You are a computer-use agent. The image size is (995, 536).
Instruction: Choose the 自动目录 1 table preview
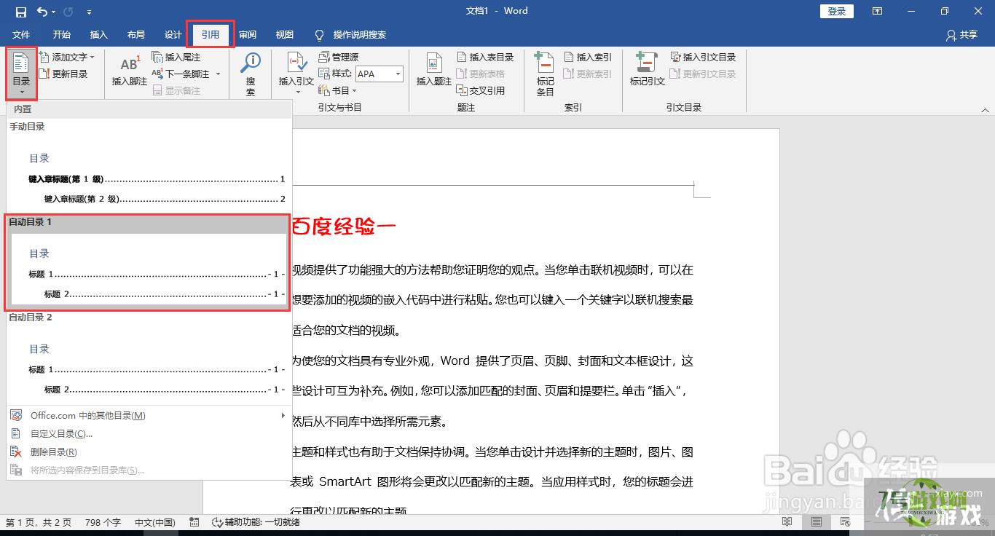coord(149,261)
